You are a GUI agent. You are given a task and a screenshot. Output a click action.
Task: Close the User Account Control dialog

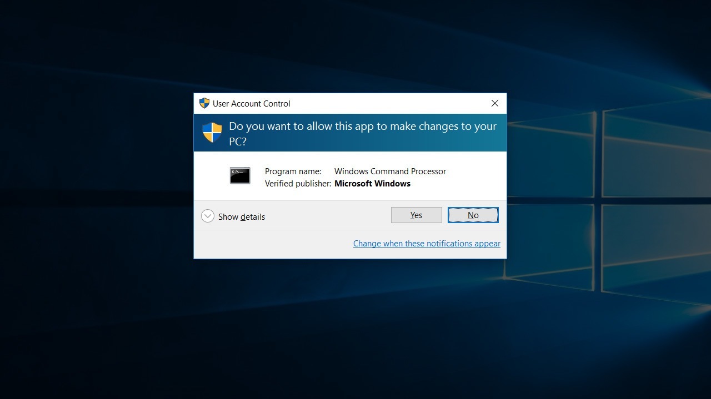494,103
